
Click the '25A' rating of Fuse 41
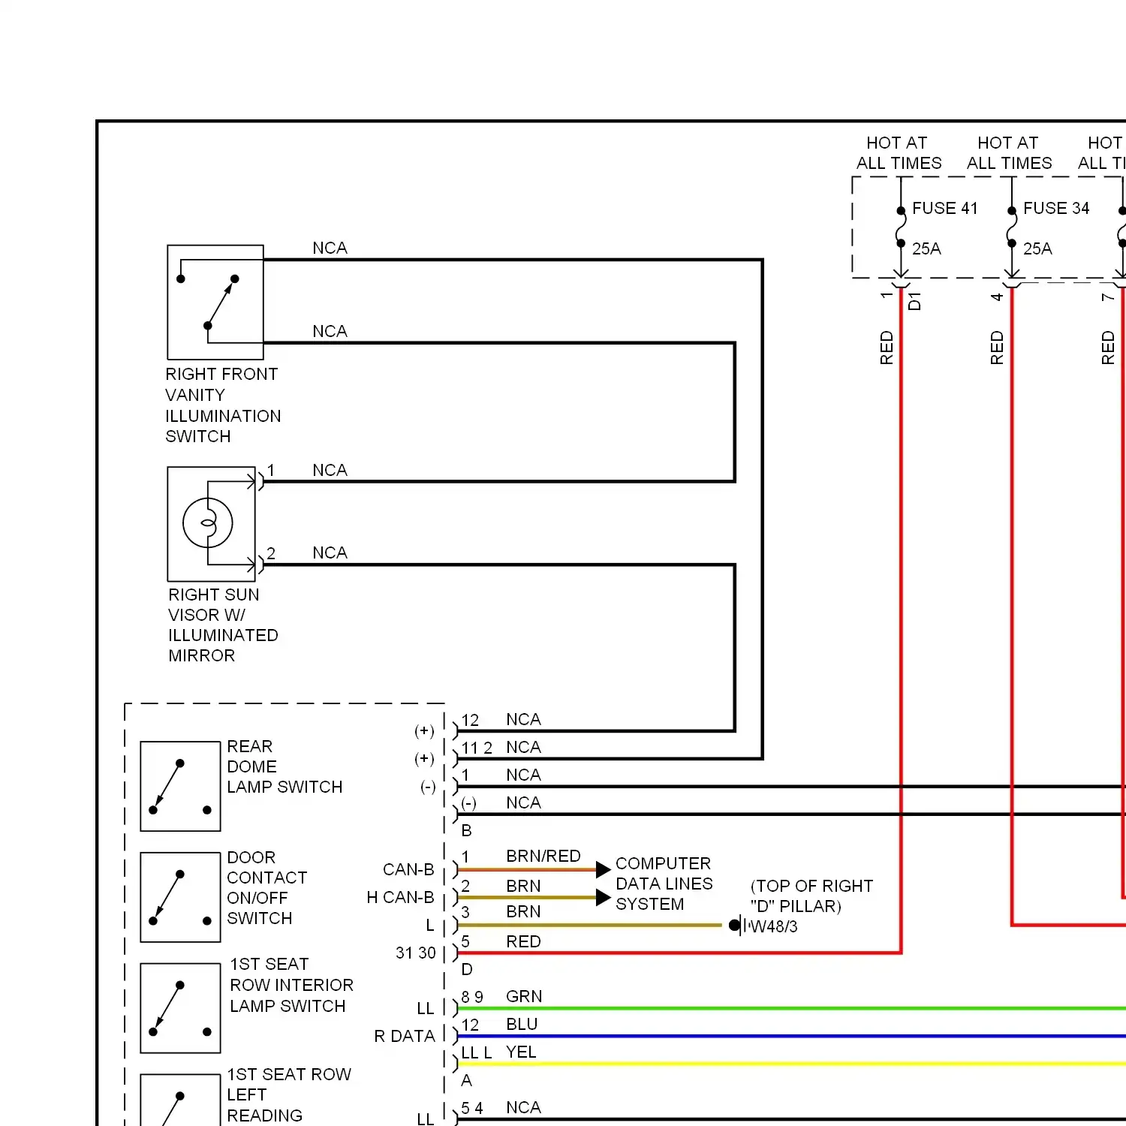[926, 248]
